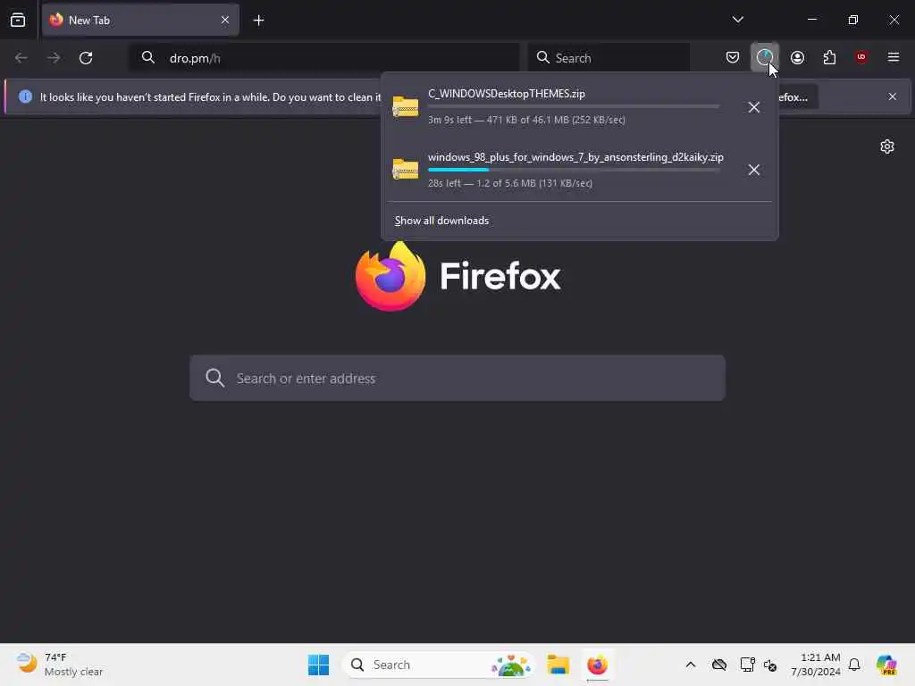
Task: Open a new tab with plus button
Action: [258, 21]
